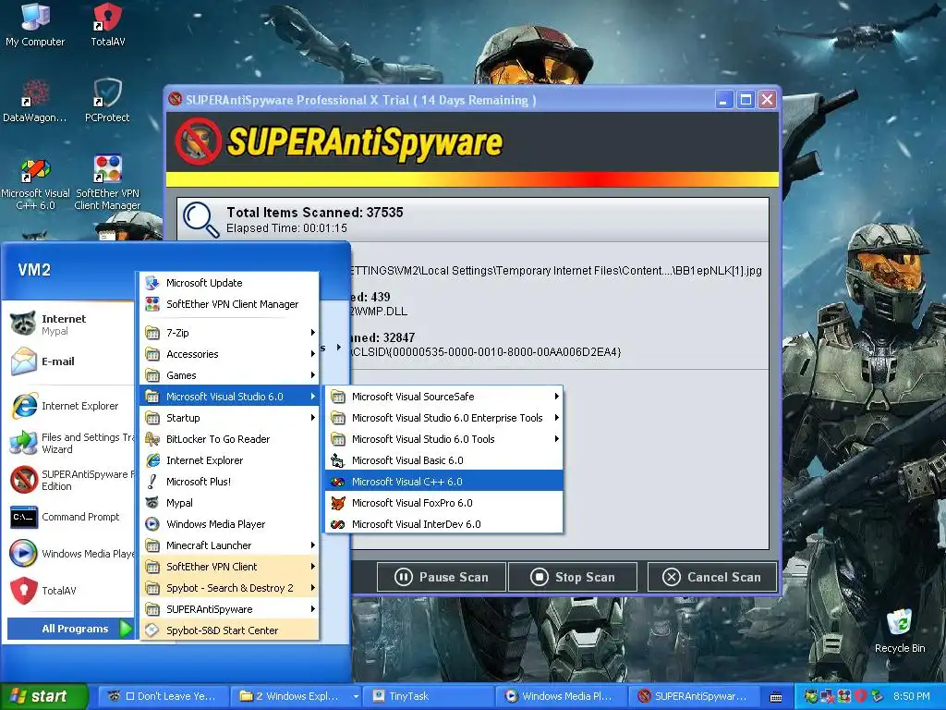Stop the SUPERAntiSpyware scan
The image size is (946, 710).
573,577
